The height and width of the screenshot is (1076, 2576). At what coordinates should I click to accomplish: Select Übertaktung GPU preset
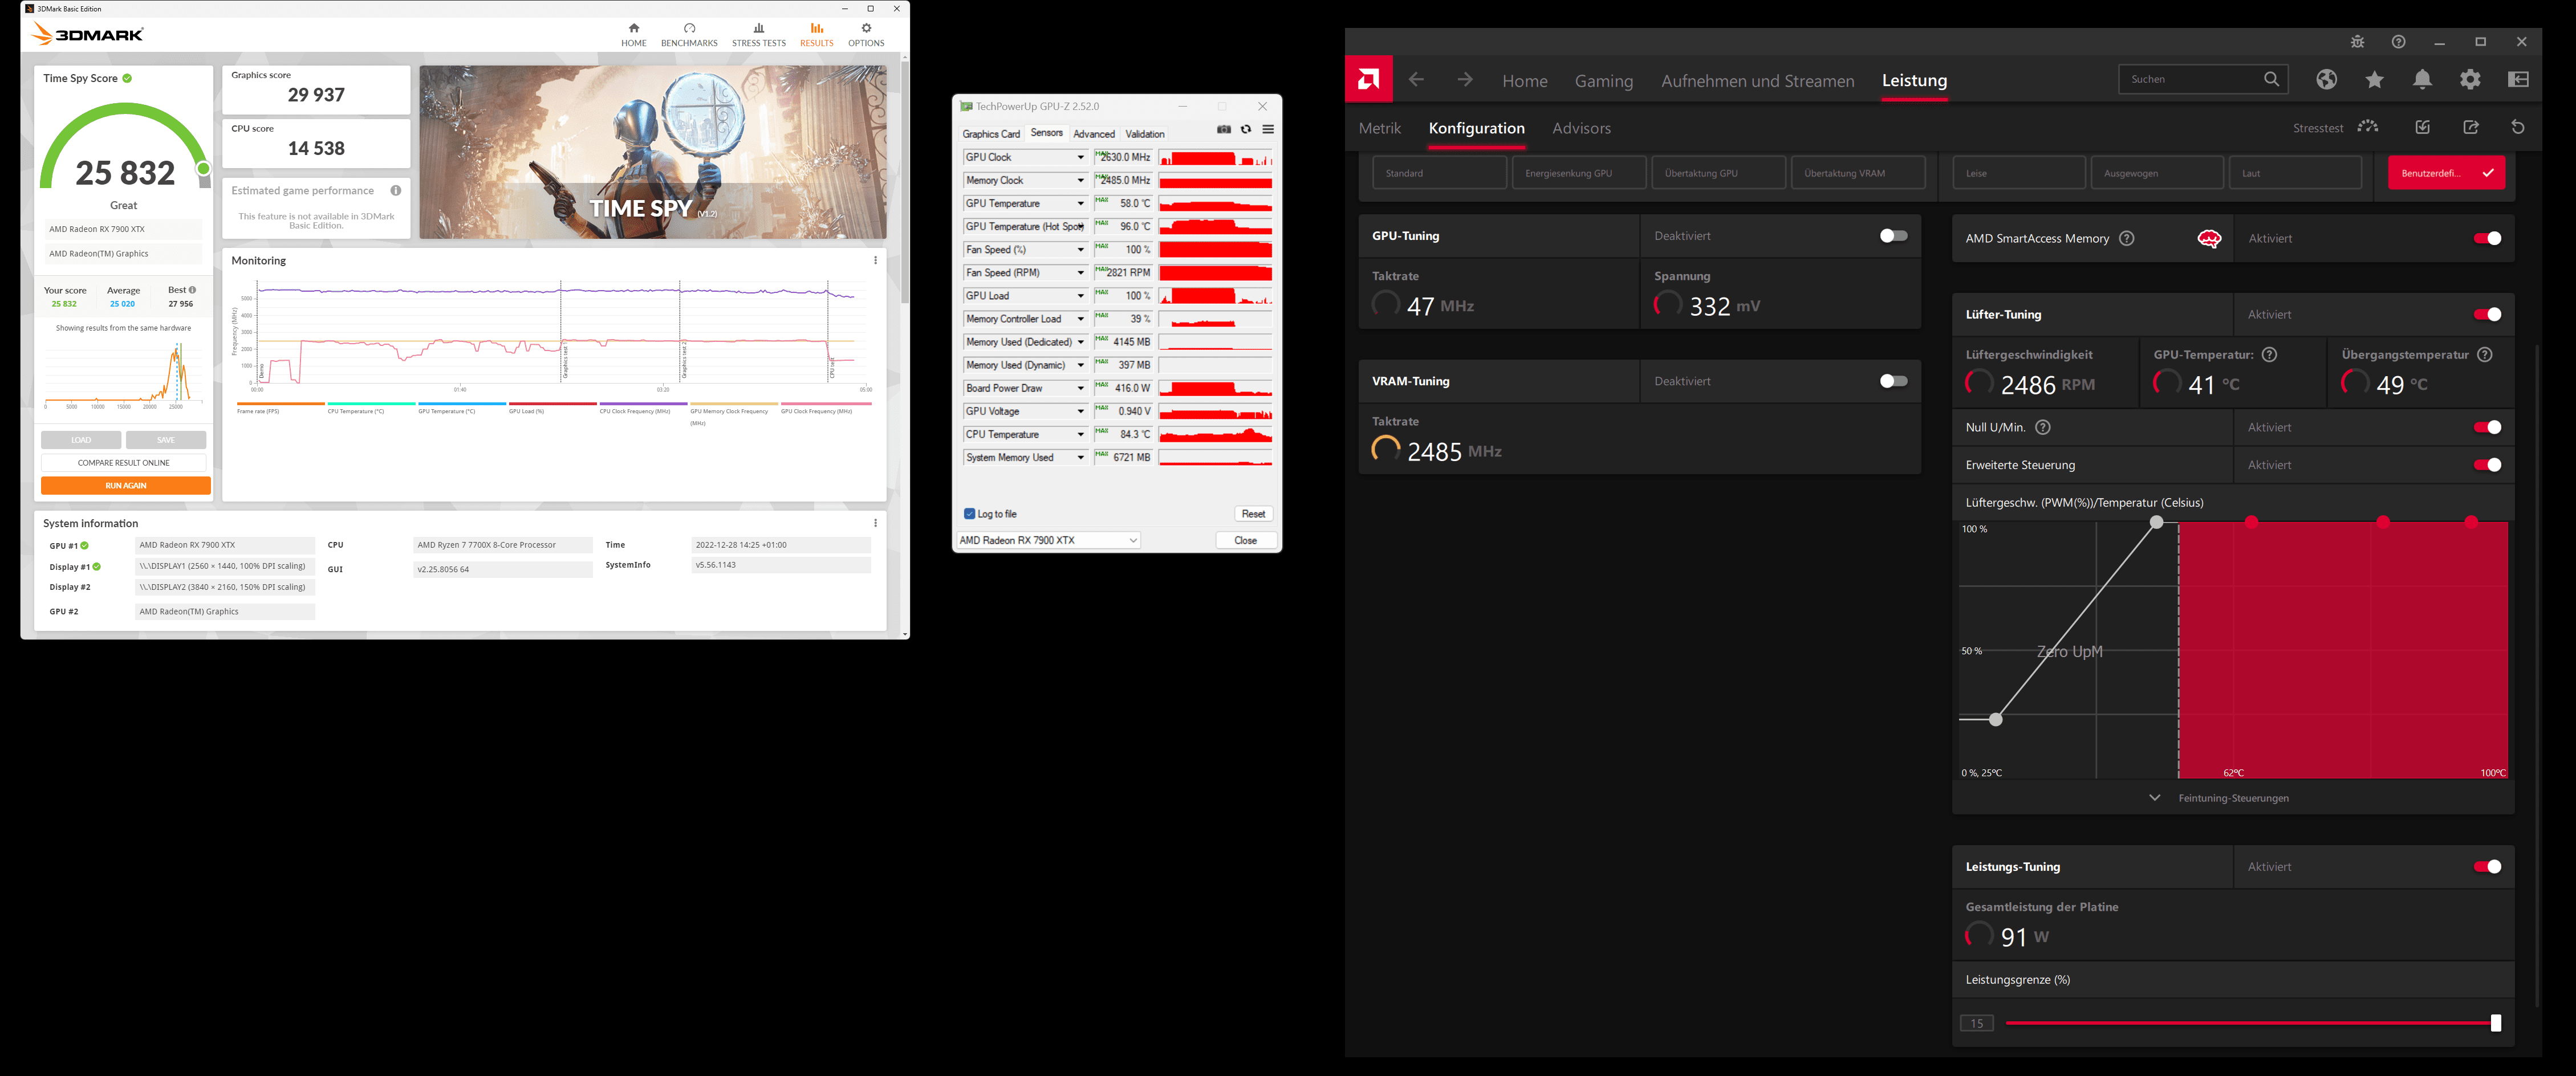(x=1718, y=173)
